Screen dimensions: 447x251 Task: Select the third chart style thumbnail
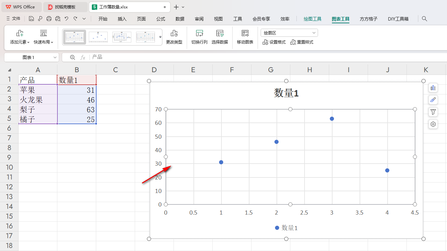point(122,37)
